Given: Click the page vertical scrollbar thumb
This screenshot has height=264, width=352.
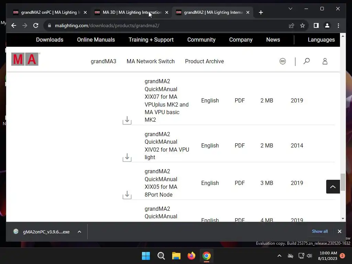Looking at the screenshot, I should [343, 182].
